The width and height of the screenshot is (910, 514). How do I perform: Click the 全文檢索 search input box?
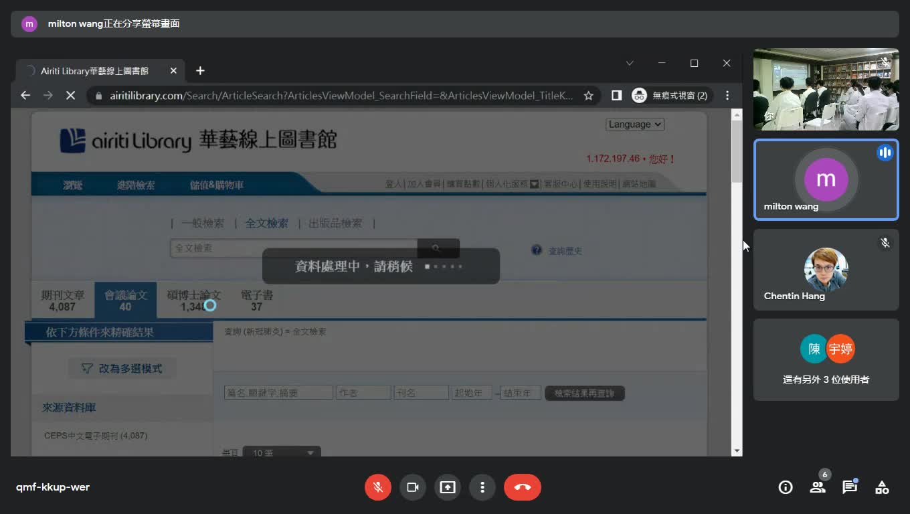[294, 248]
